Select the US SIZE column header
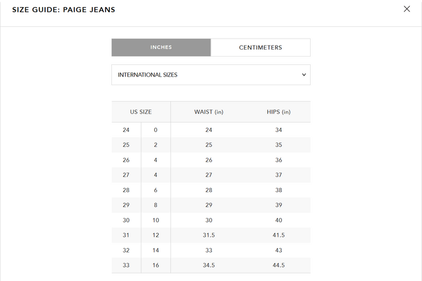 pos(141,112)
